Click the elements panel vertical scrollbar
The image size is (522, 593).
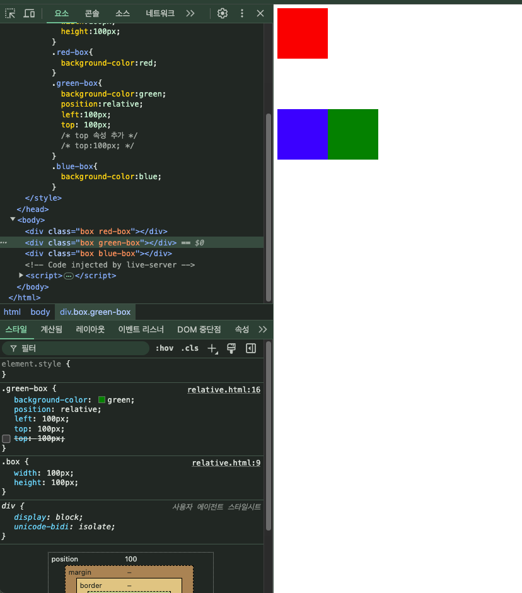(x=269, y=208)
